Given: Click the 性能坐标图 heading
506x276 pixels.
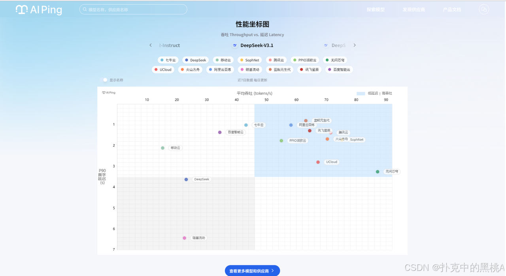Looking at the screenshot, I should coord(253,24).
